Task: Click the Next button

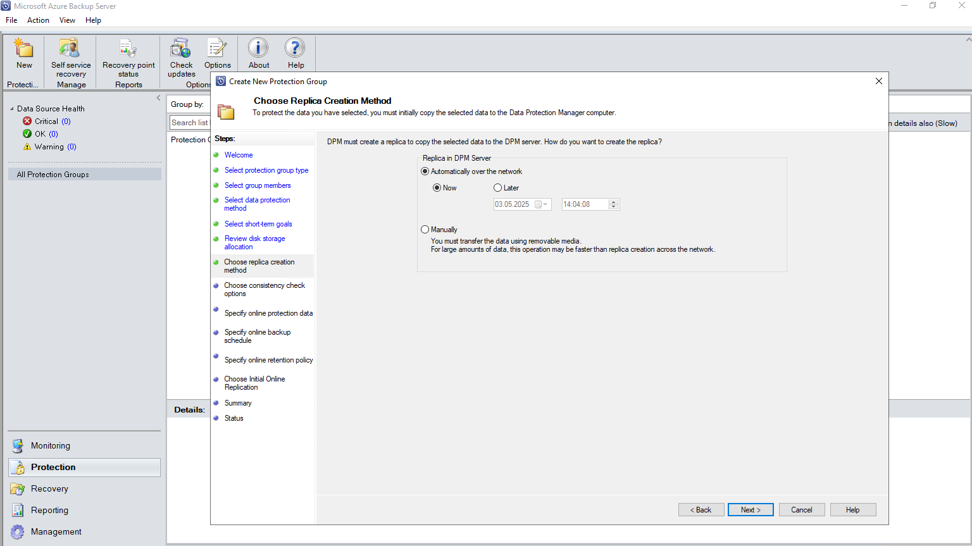Action: click(x=751, y=510)
